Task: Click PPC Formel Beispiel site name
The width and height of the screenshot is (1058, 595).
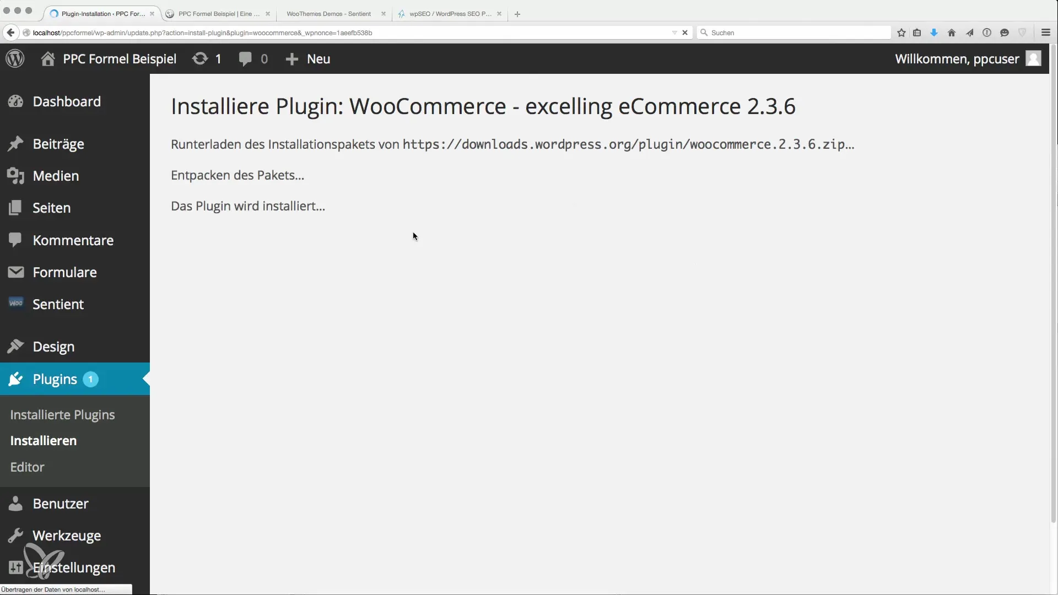Action: pyautogui.click(x=120, y=59)
